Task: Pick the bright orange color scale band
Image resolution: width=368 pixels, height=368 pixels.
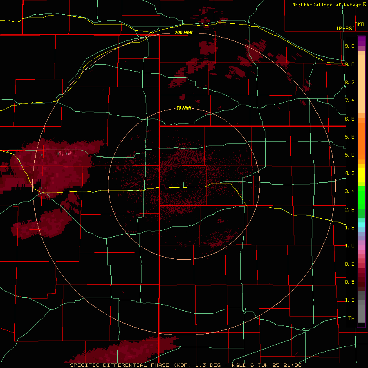Action: [361, 141]
